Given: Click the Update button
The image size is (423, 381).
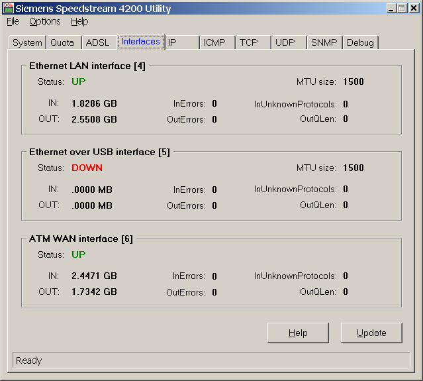Looking at the screenshot, I should point(371,333).
